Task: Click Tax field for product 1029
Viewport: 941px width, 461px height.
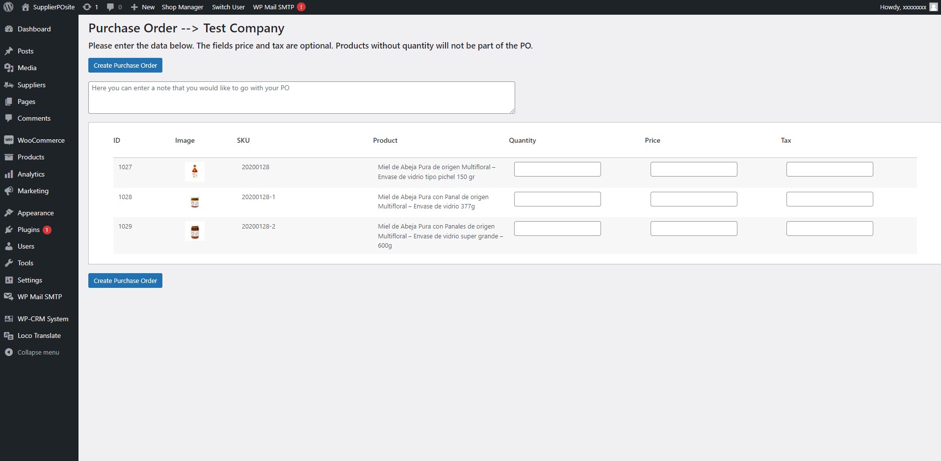Action: (830, 229)
